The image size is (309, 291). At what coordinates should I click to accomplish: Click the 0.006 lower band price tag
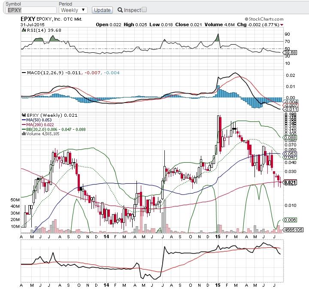(x=290, y=220)
